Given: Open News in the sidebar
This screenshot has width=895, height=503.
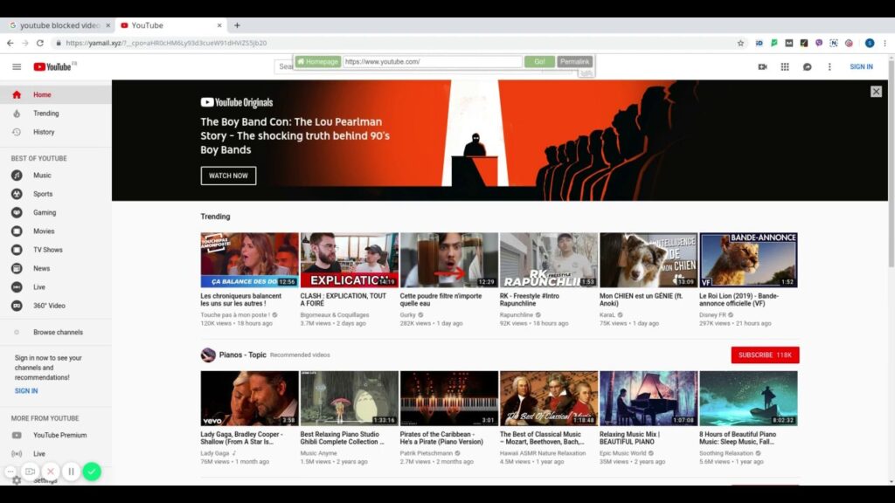Looking at the screenshot, I should (56, 268).
